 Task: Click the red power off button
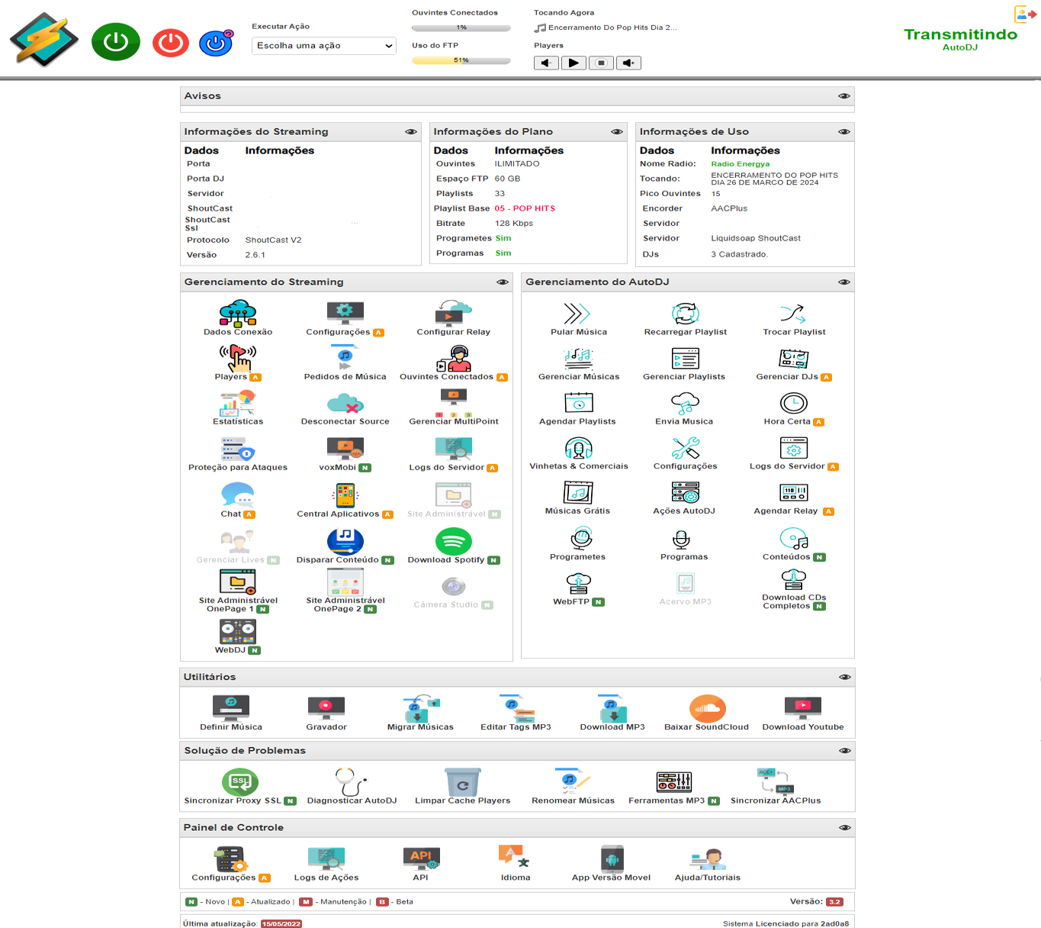coord(171,43)
